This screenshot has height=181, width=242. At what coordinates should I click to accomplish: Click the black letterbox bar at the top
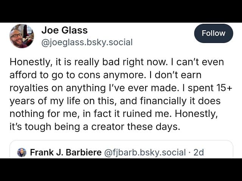click(121, 11)
